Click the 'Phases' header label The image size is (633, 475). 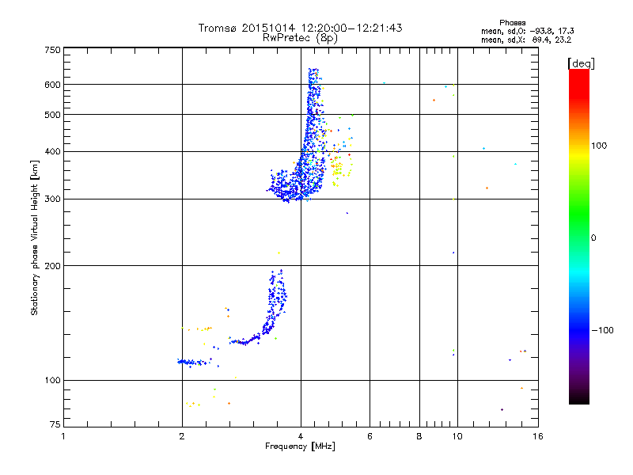pyautogui.click(x=512, y=23)
